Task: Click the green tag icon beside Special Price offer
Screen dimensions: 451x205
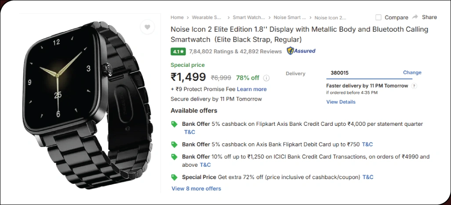Action: tap(175, 177)
